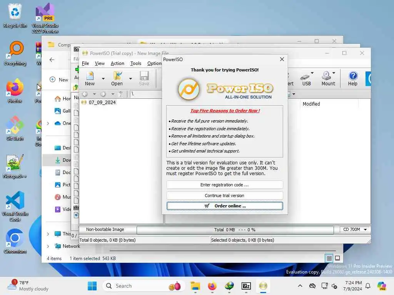Click the notification bell in the system tray
Image resolution: width=394 pixels, height=295 pixels.
368,286
